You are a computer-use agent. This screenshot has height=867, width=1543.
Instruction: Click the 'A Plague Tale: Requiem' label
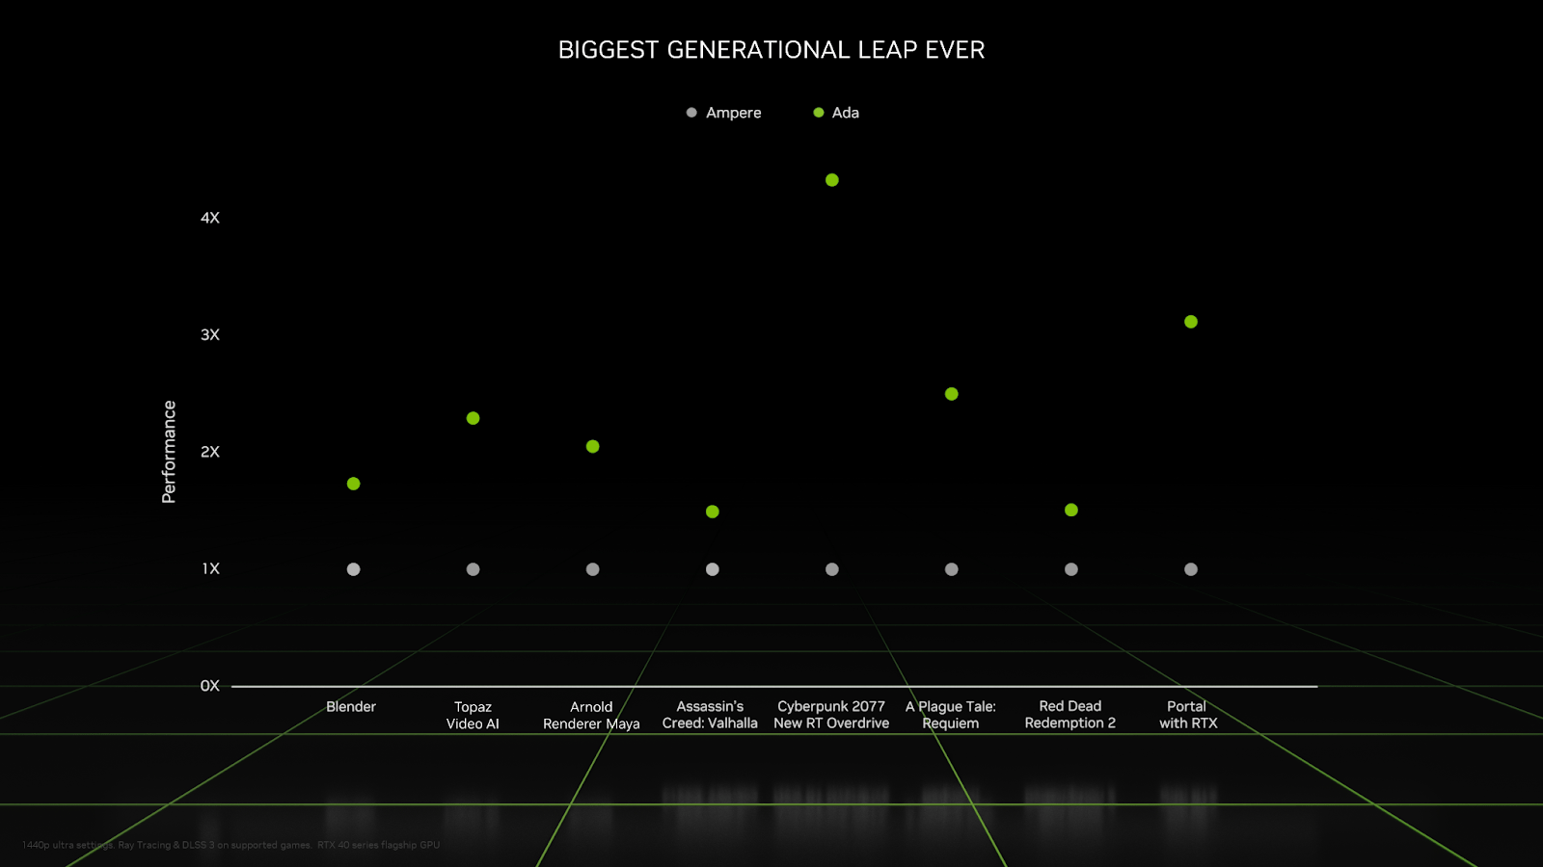click(951, 715)
